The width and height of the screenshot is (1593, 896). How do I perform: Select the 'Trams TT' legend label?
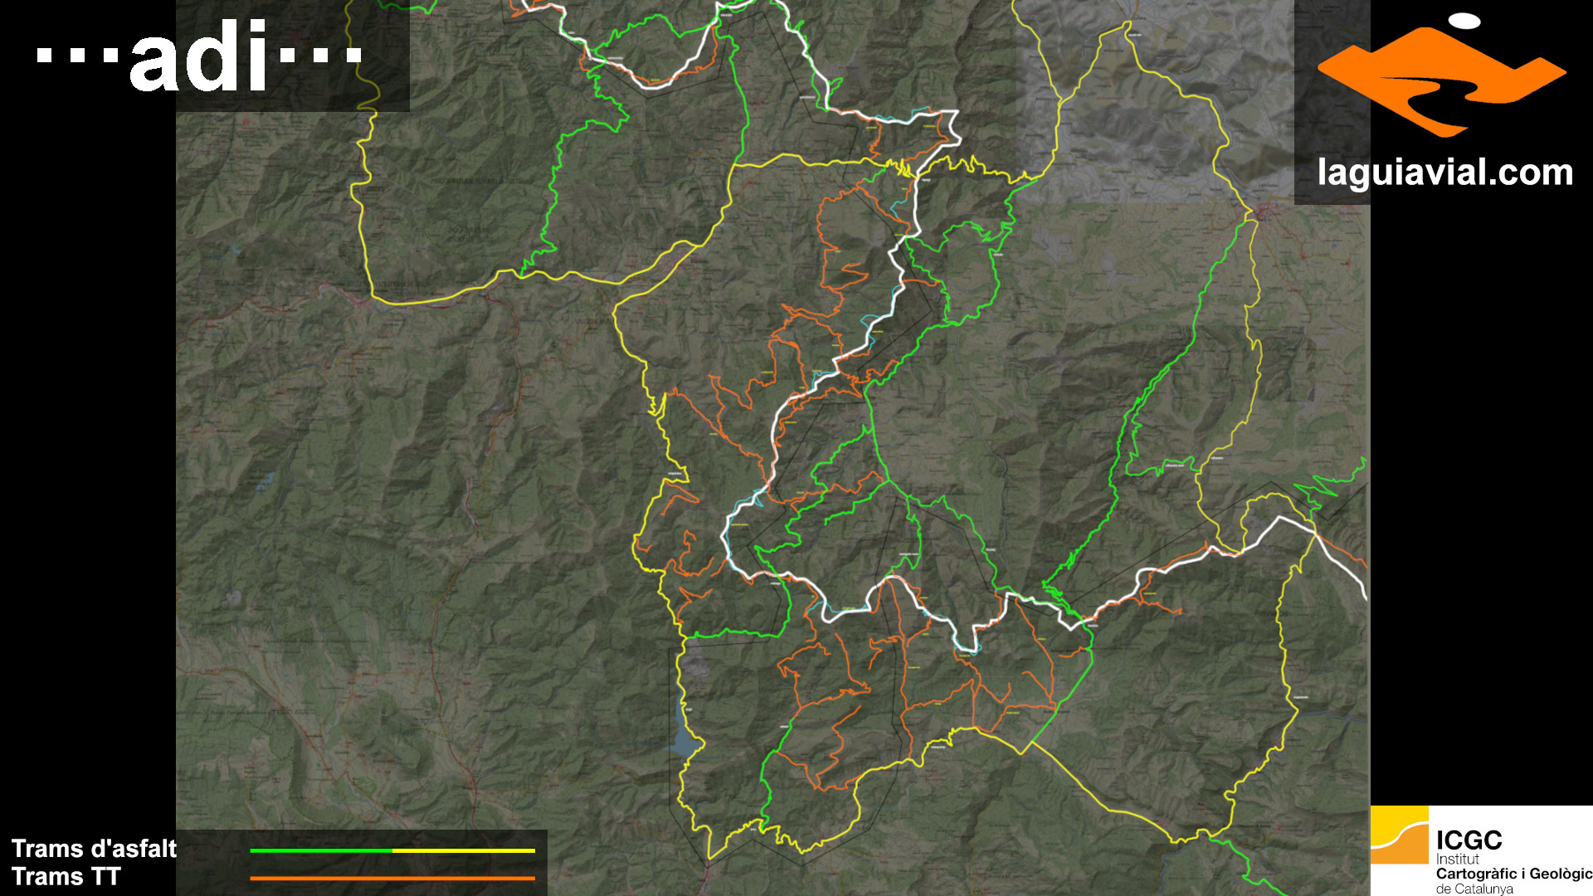(x=66, y=877)
